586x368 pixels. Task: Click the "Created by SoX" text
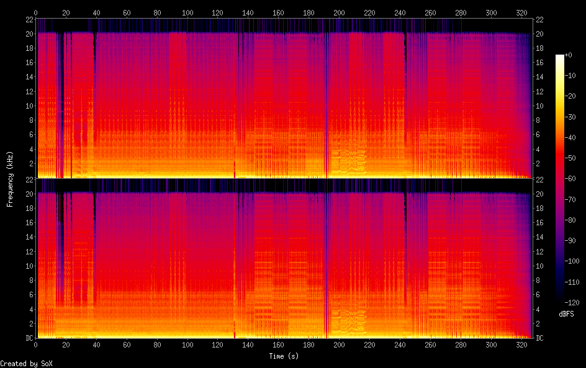click(x=26, y=364)
